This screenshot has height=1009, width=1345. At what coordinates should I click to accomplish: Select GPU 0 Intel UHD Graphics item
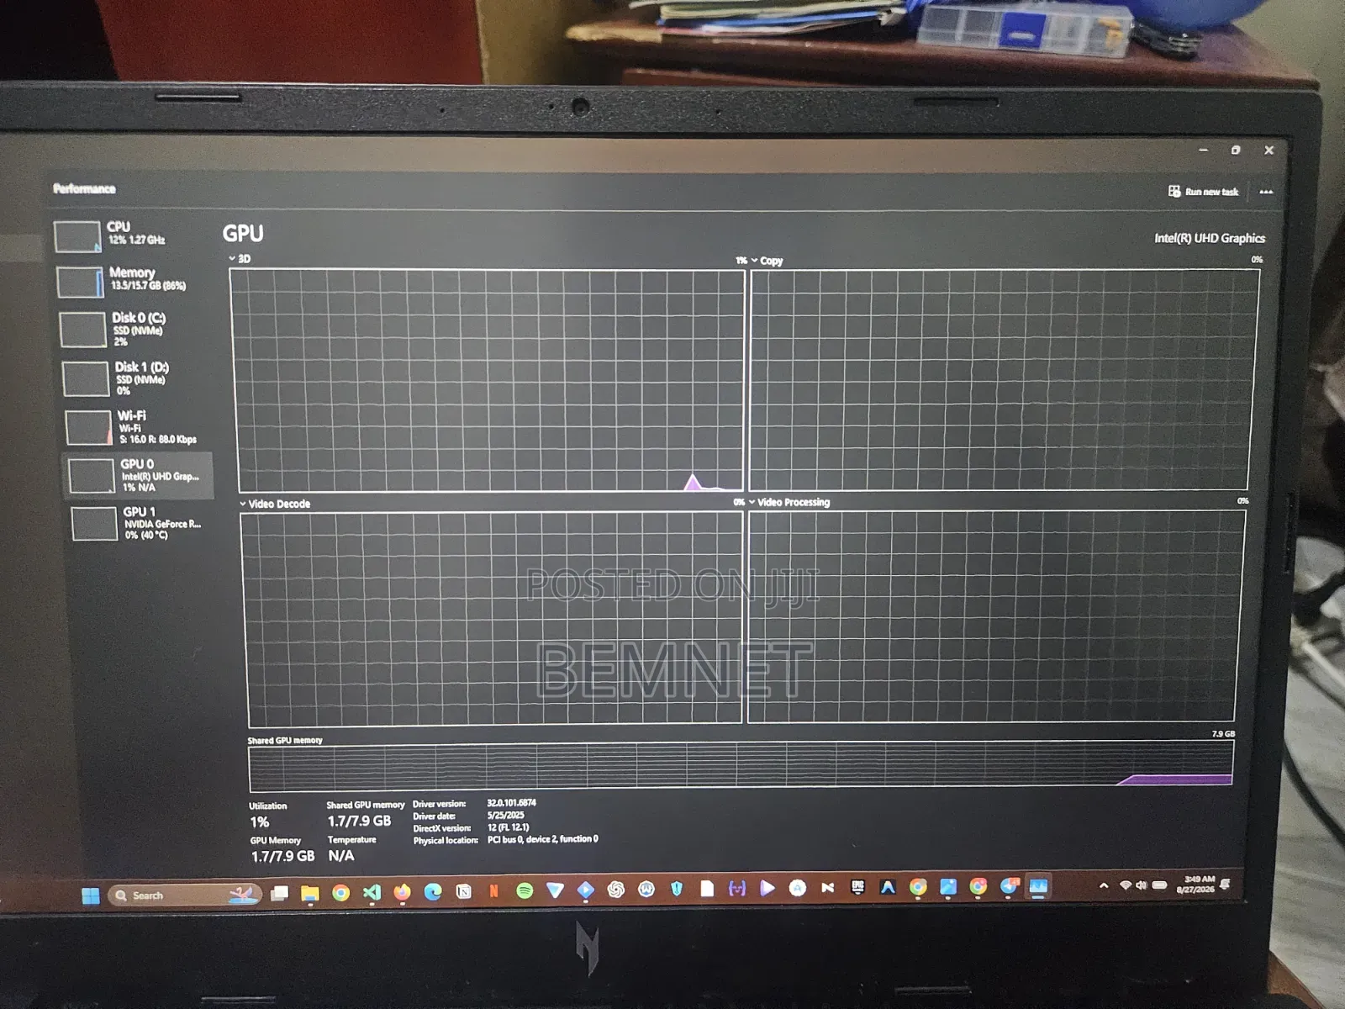[x=139, y=475]
